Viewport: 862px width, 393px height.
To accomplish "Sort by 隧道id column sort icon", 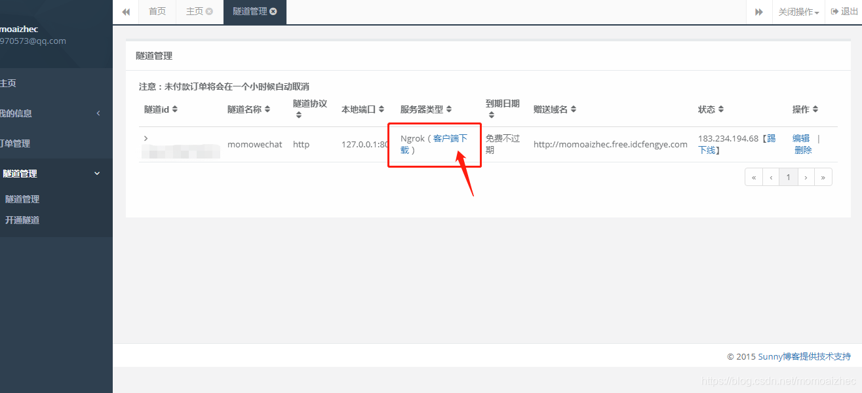I will pos(175,109).
